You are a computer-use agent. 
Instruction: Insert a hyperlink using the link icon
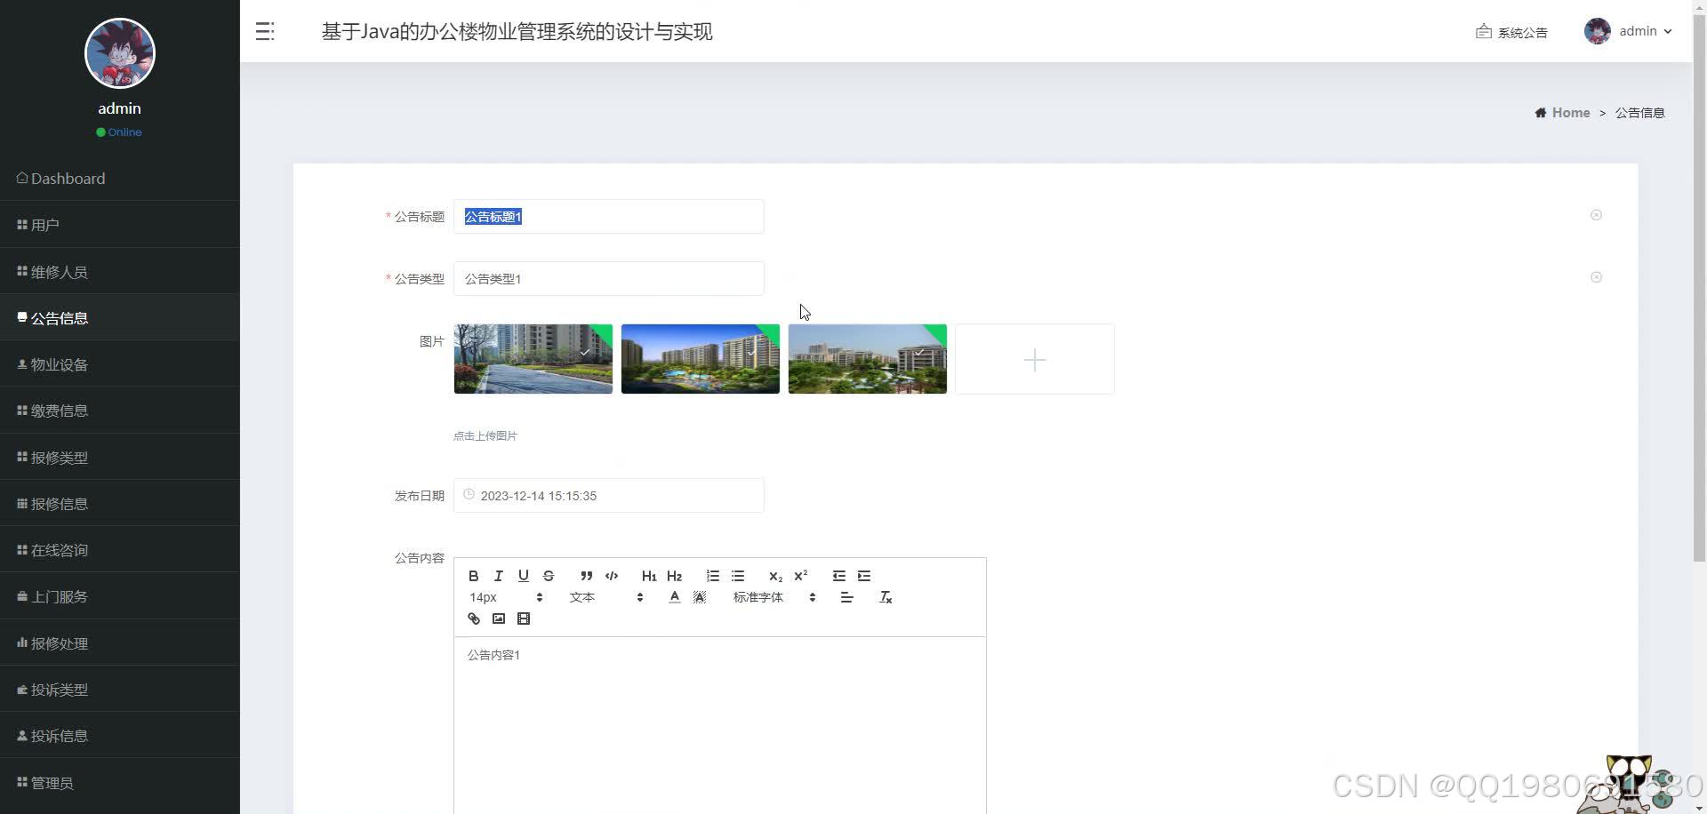tap(473, 618)
